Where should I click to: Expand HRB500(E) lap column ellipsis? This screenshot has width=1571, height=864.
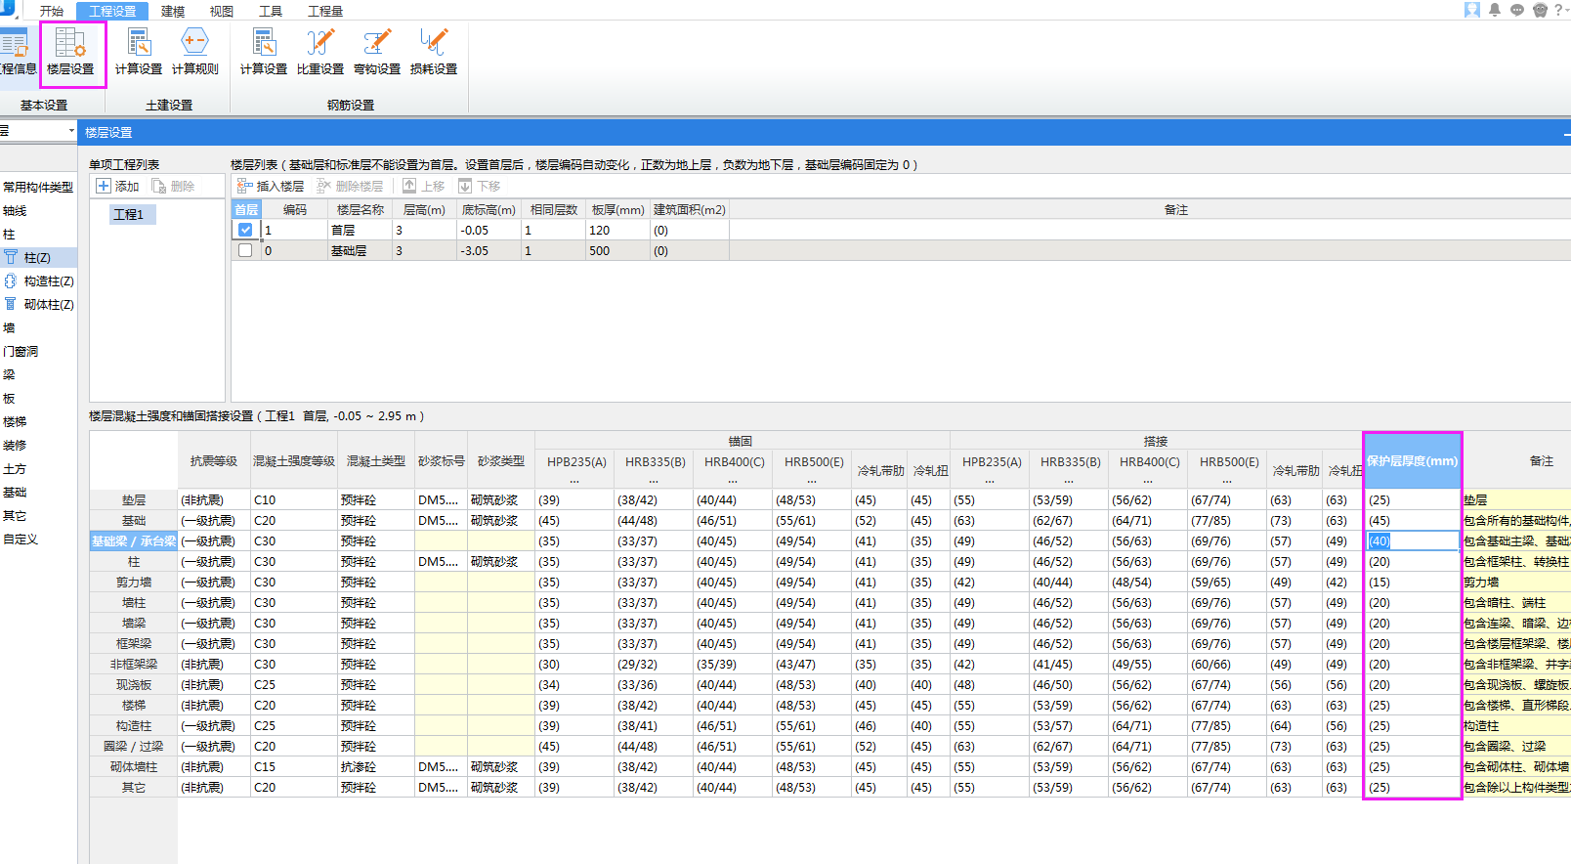pos(1228,481)
